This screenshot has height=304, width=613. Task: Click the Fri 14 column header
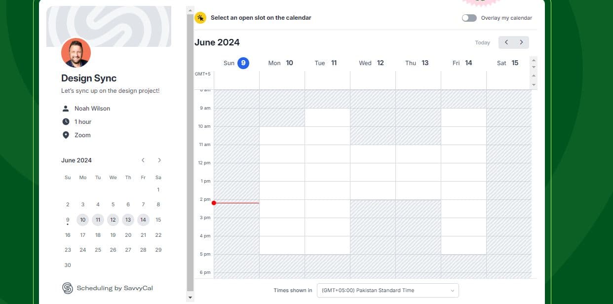click(x=462, y=63)
